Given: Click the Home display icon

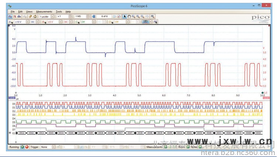Looking at the screenshot, I should [x=35, y=16].
